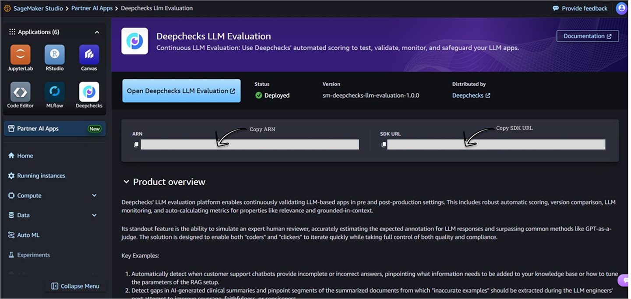This screenshot has width=631, height=299.
Task: Launch the RStudio app icon
Action: pos(54,55)
